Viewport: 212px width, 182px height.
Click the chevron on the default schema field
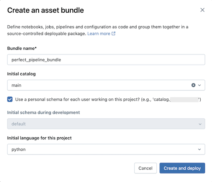(200, 124)
